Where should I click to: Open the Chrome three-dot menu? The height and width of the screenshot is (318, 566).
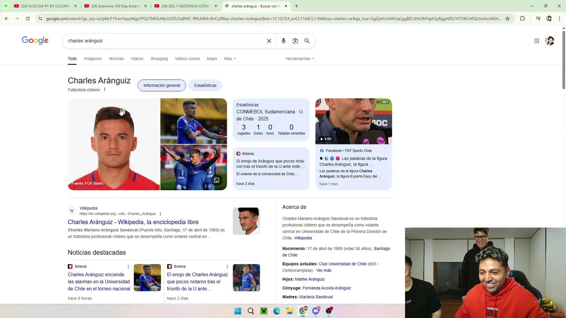559,19
